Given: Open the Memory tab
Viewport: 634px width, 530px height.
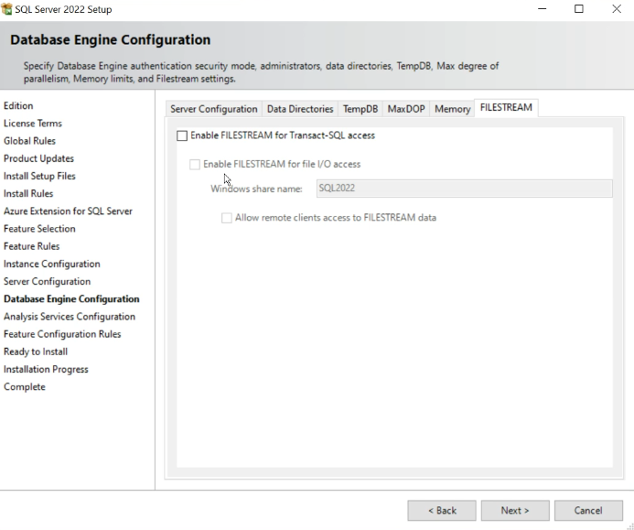Looking at the screenshot, I should [453, 109].
